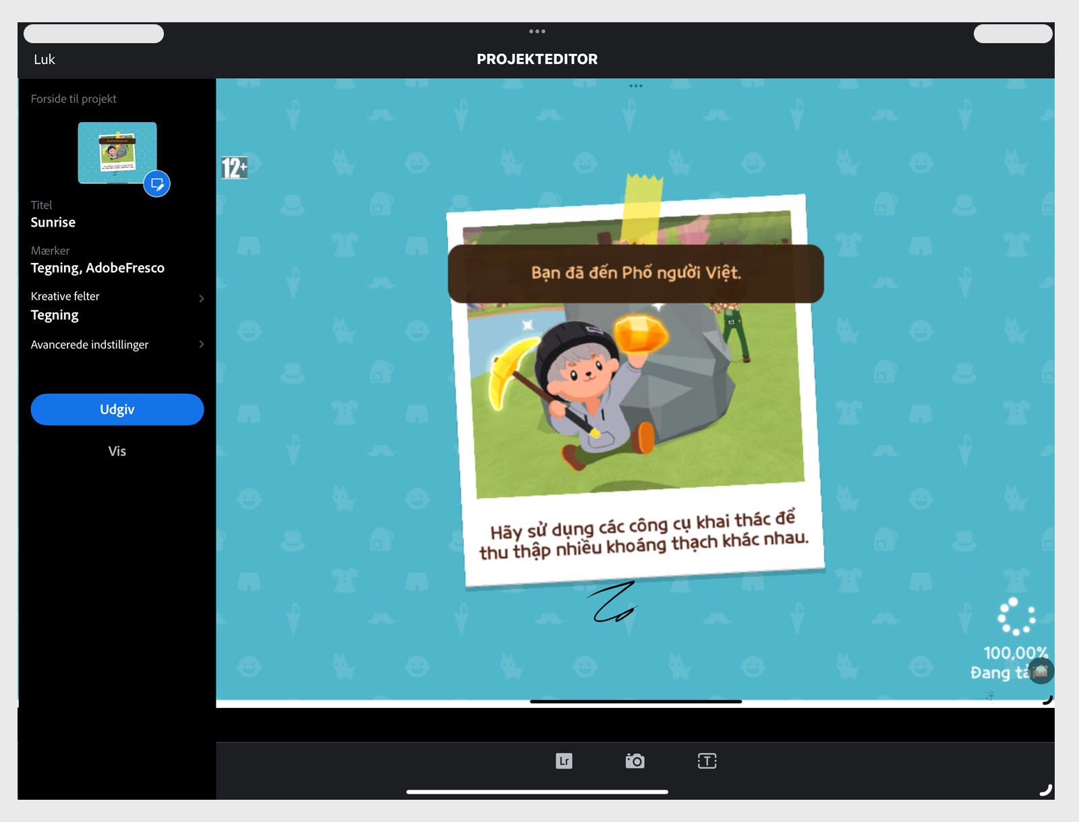
Task: Tap the three-dot handle above PROJEKTEDITOR
Action: (537, 31)
